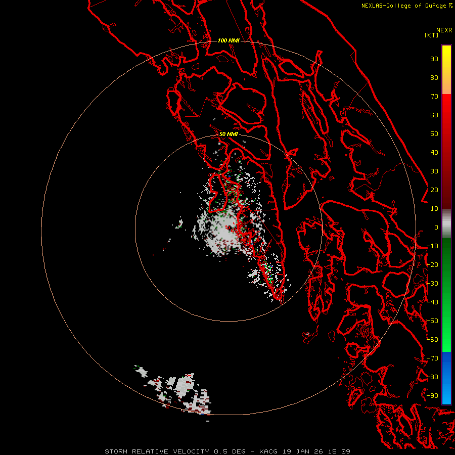Select the positive 50 scale label
The height and width of the screenshot is (455, 455).
click(434, 134)
